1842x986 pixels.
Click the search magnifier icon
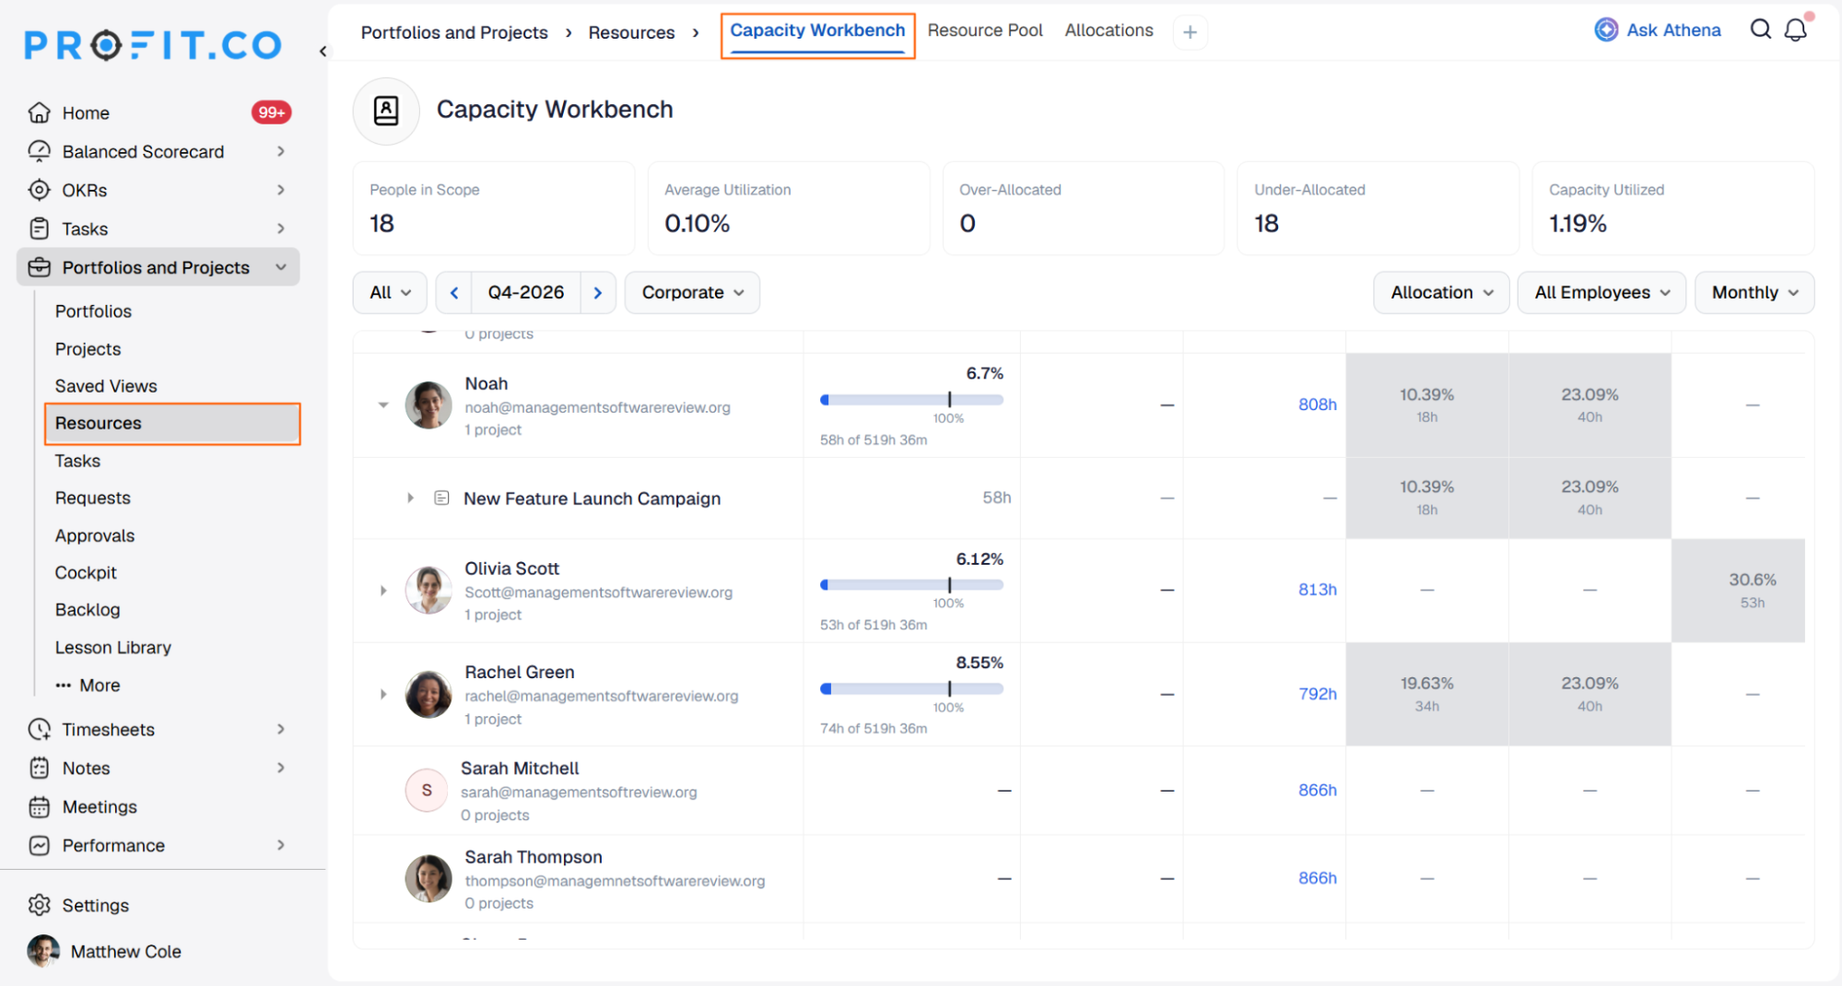[x=1760, y=29]
